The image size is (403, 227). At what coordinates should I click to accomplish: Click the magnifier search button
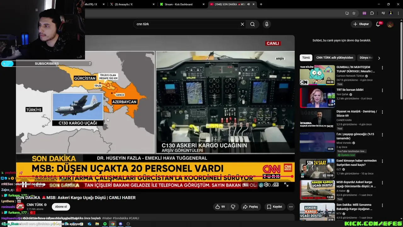pos(253,24)
